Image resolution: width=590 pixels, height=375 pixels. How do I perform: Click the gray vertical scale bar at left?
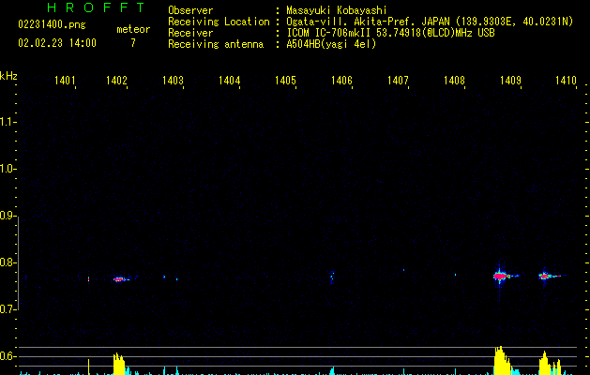pos(18,263)
